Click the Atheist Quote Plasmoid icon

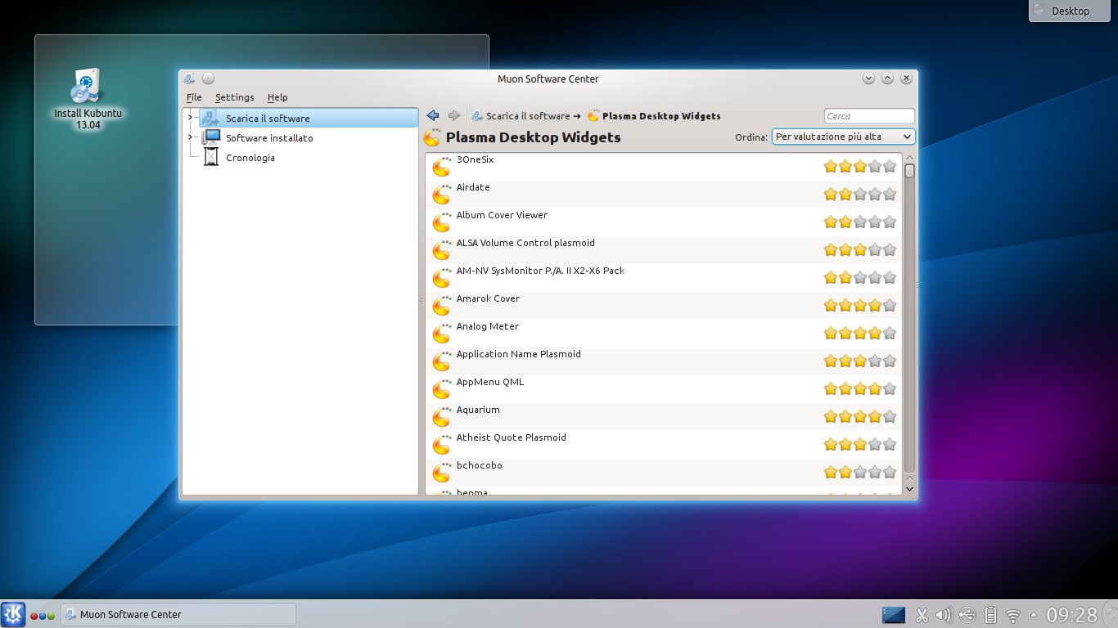point(442,444)
